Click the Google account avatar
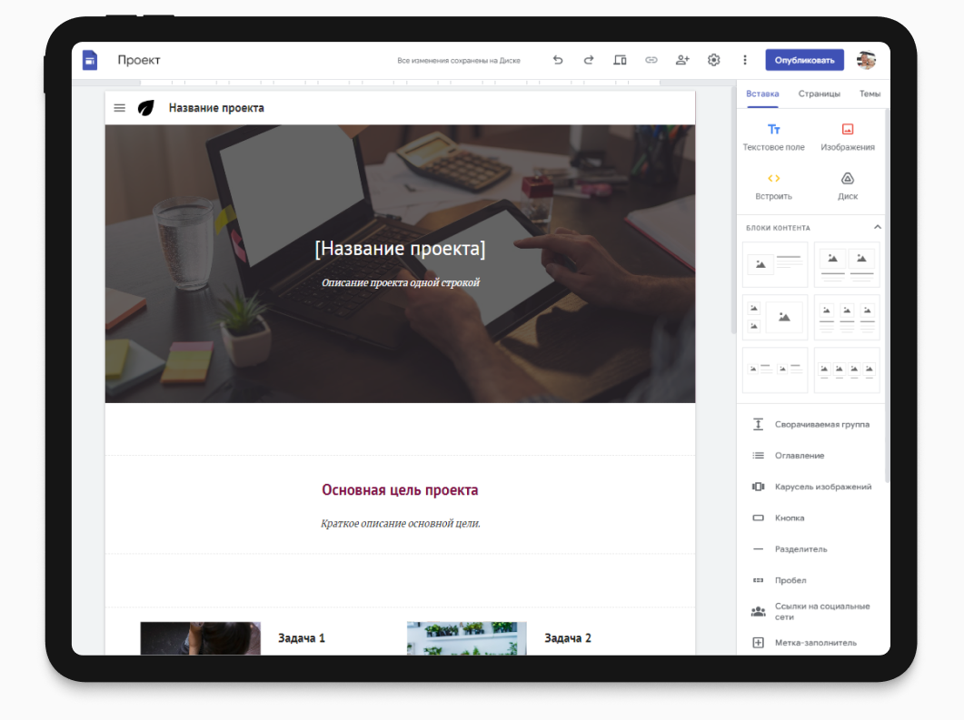The width and height of the screenshot is (964, 720). click(x=865, y=59)
